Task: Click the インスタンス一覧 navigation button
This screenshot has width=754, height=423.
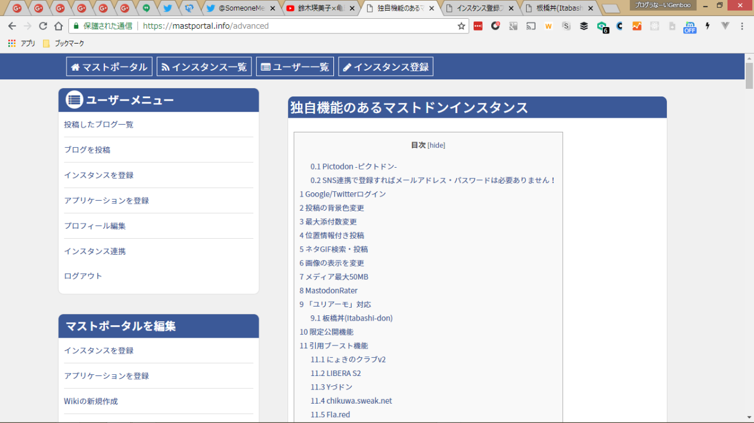Action: pos(204,67)
